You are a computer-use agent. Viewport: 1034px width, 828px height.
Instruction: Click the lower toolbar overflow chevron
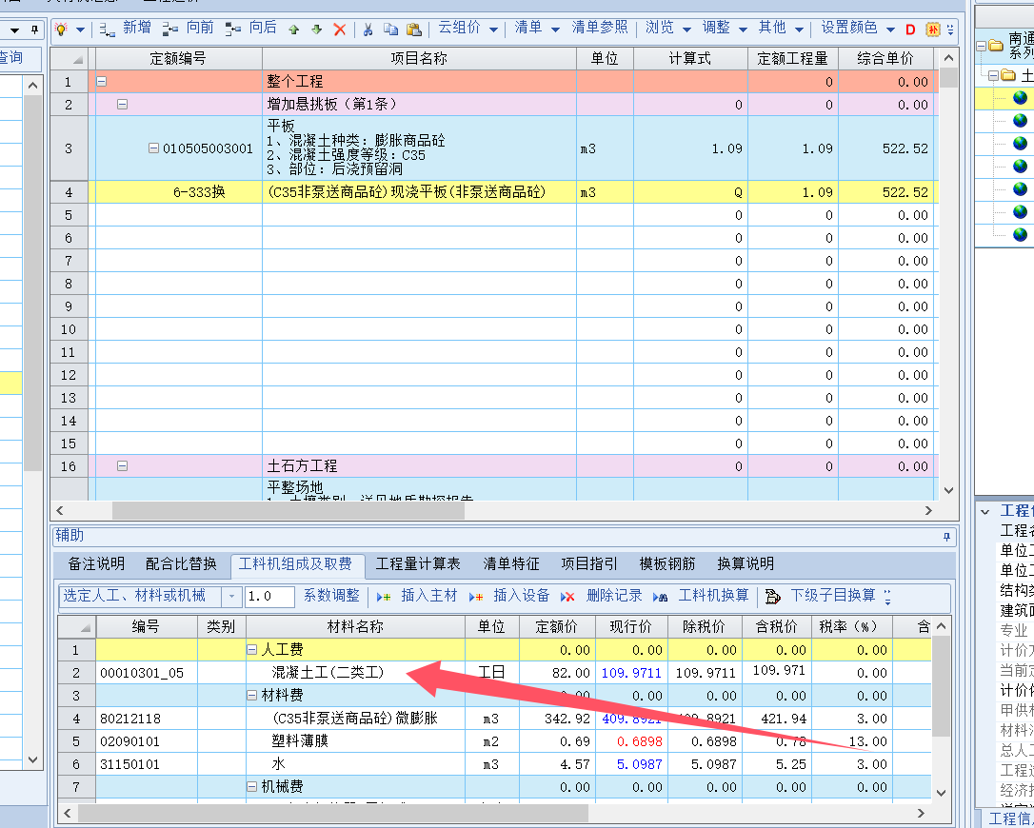point(887,597)
